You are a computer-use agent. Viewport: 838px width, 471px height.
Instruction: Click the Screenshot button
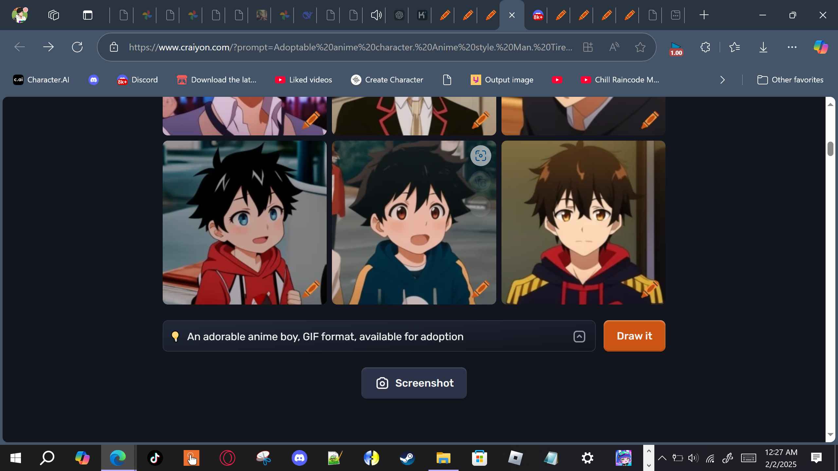click(x=414, y=383)
